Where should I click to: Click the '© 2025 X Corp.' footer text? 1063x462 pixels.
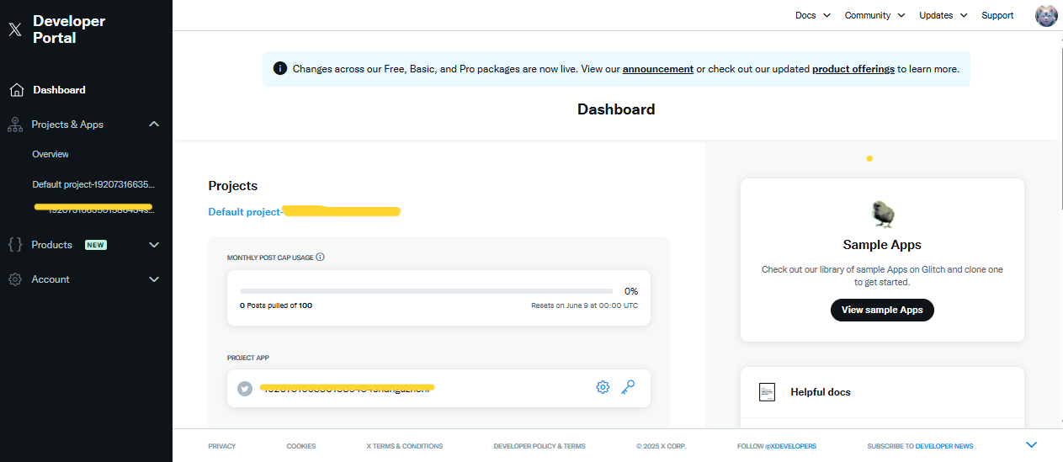click(x=662, y=446)
